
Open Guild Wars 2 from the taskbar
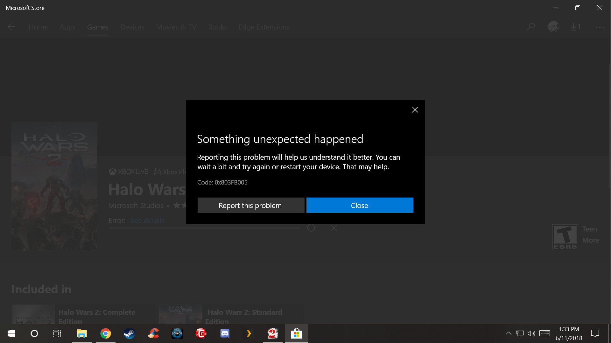tap(273, 333)
